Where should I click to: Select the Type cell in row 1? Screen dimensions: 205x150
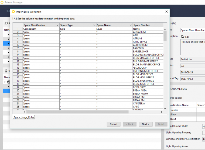pyautogui.click(x=78, y=29)
